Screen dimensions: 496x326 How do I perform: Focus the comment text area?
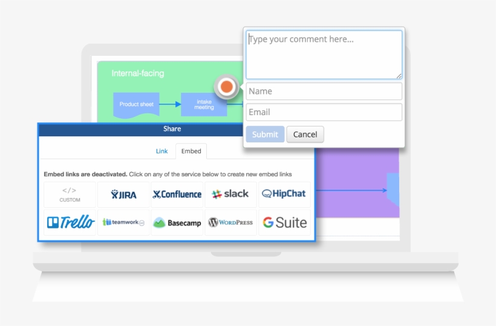(324, 55)
